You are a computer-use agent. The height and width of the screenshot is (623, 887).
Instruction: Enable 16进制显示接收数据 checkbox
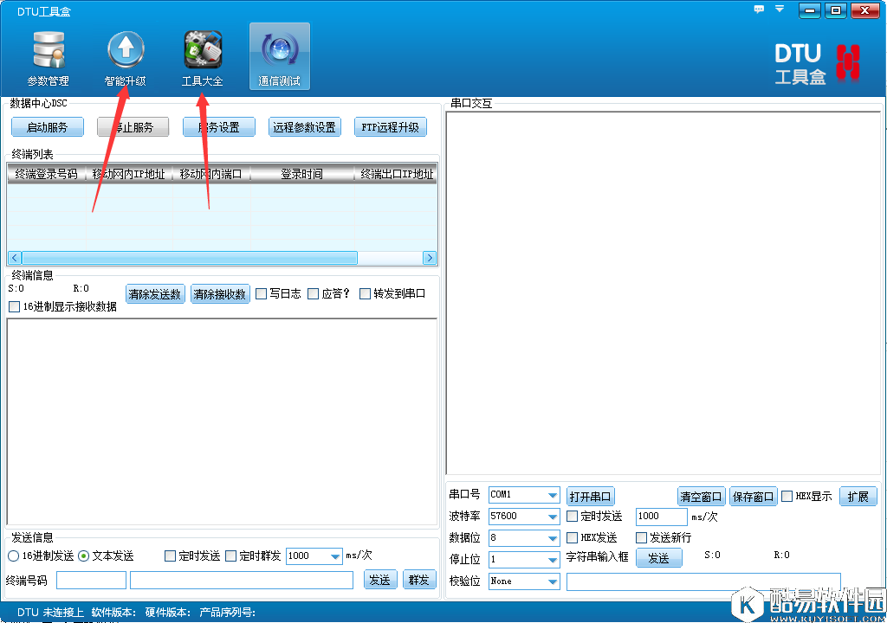click(13, 305)
